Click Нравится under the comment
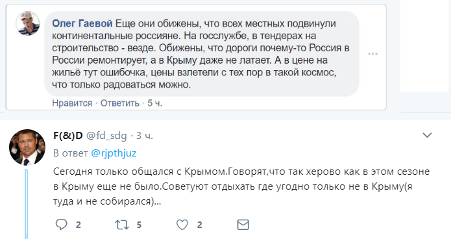This screenshot has height=239, width=451. pyautogui.click(x=72, y=103)
